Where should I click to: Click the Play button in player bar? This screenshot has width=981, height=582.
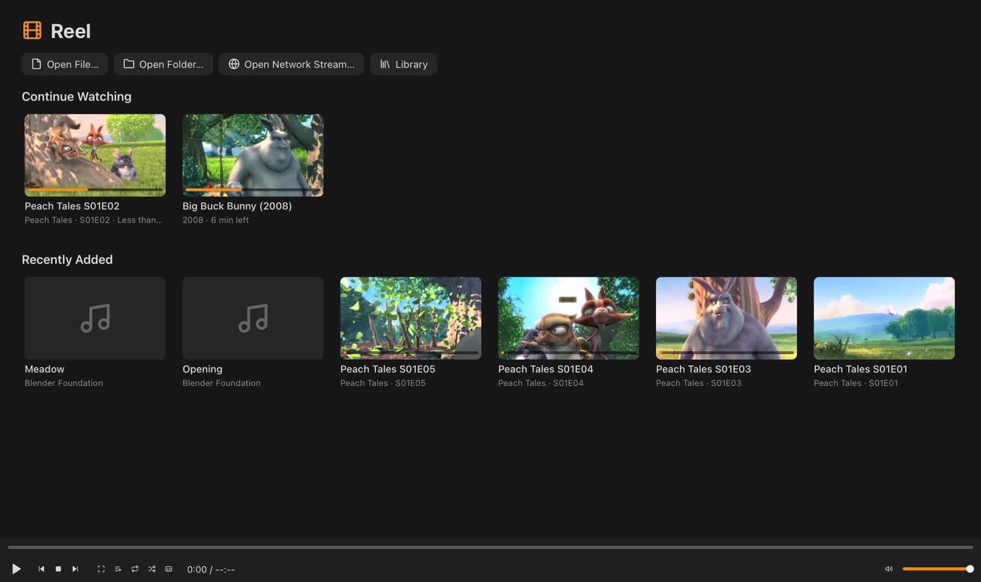17,569
